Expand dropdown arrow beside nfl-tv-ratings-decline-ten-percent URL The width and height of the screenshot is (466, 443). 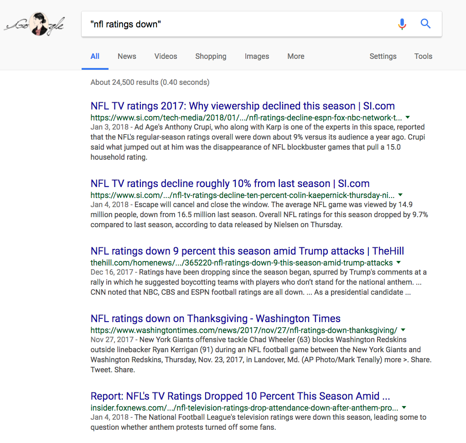[x=400, y=195]
